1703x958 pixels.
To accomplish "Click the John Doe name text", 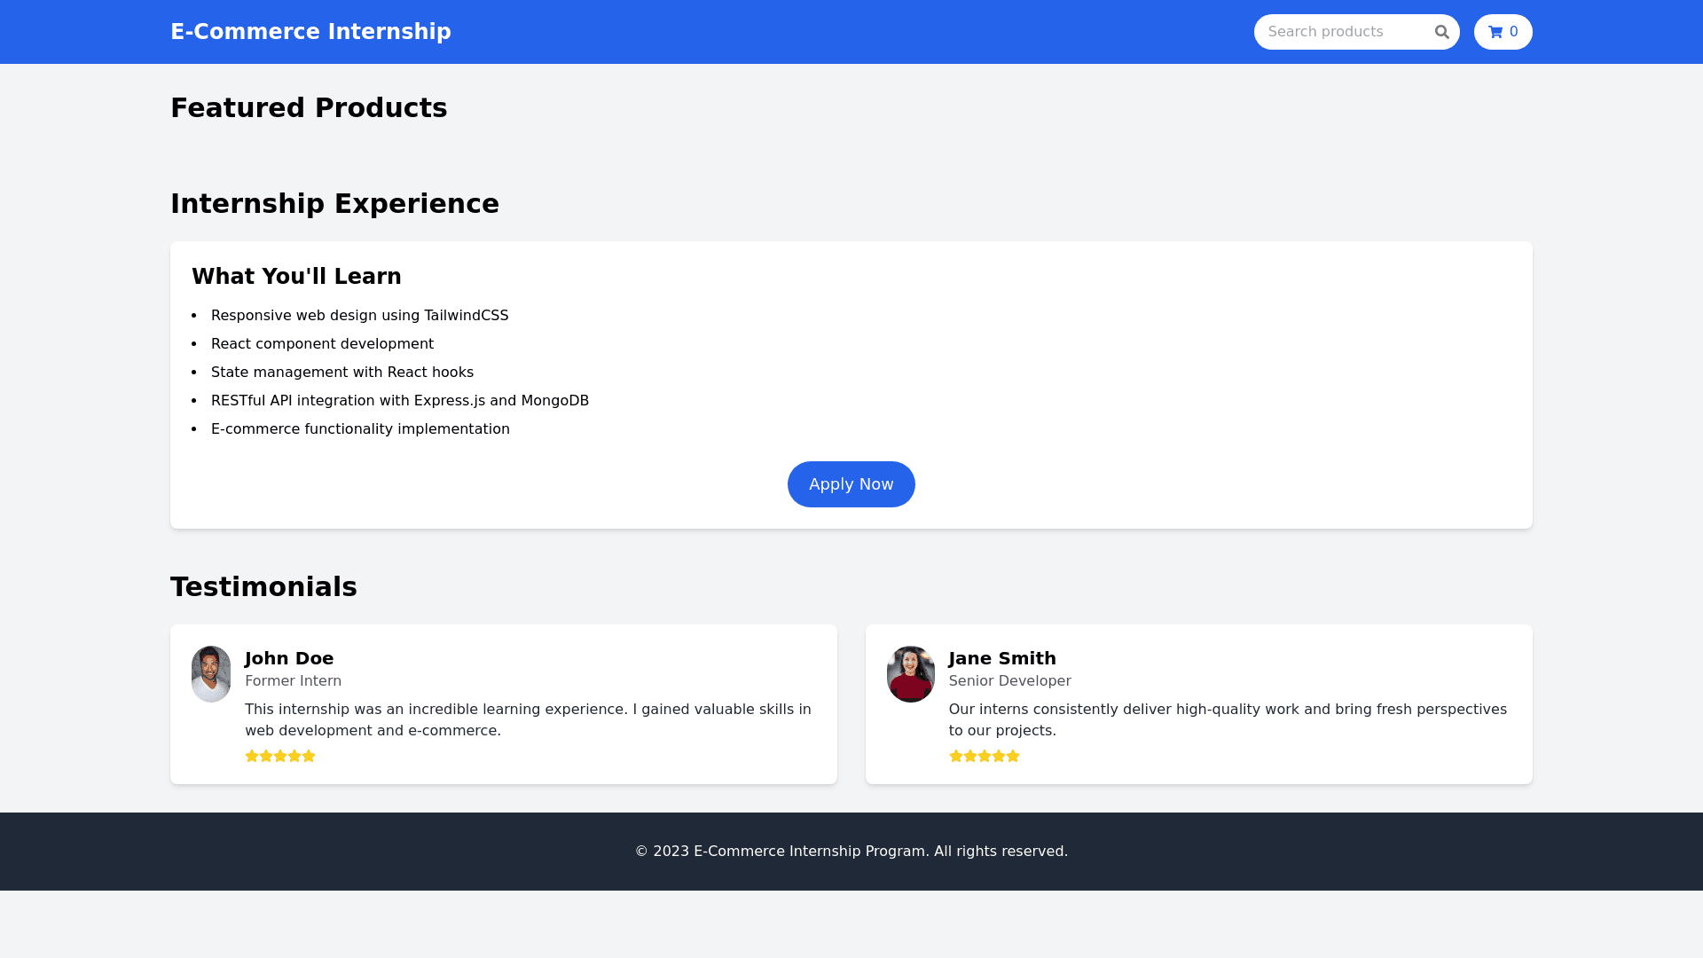I will 289,658.
